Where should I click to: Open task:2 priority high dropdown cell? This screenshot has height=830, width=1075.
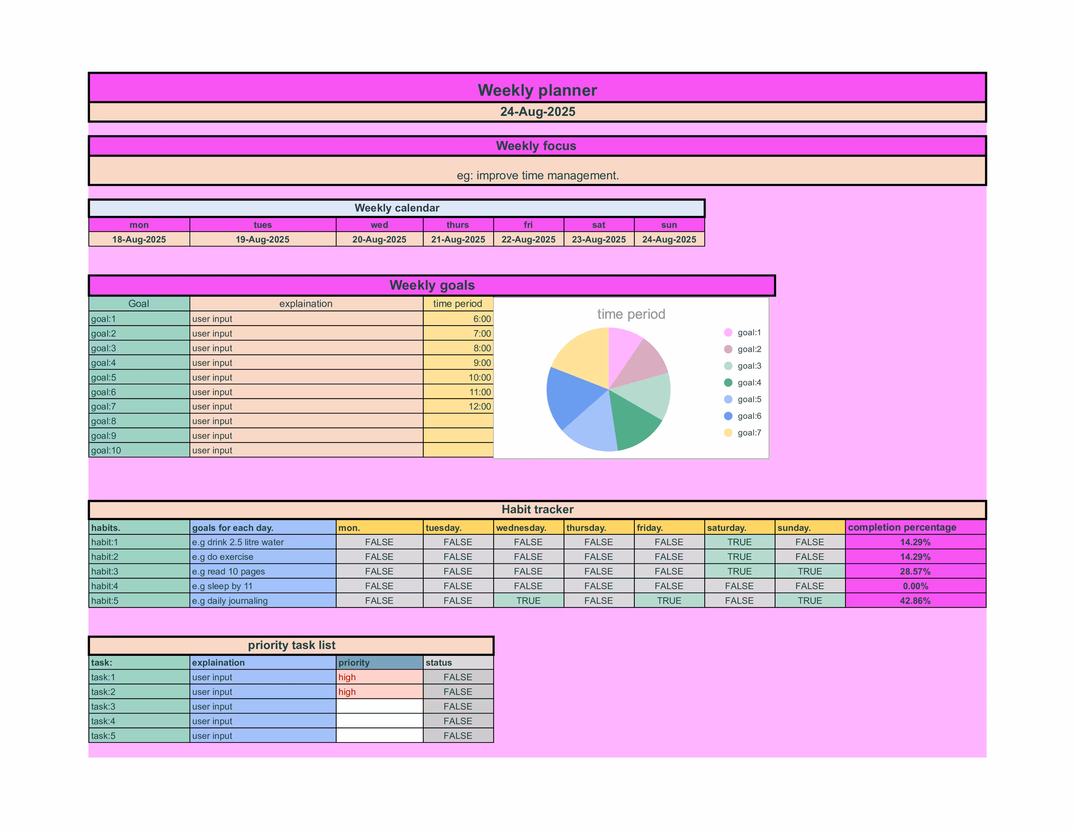[x=379, y=692]
